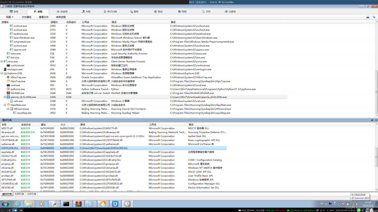Select the SHFOLDER.DLL module row
This screenshot has width=378, height=212.
pos(113,148)
